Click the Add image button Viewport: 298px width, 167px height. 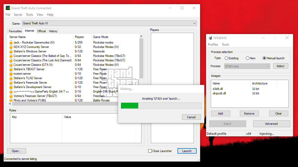(x=220, y=113)
